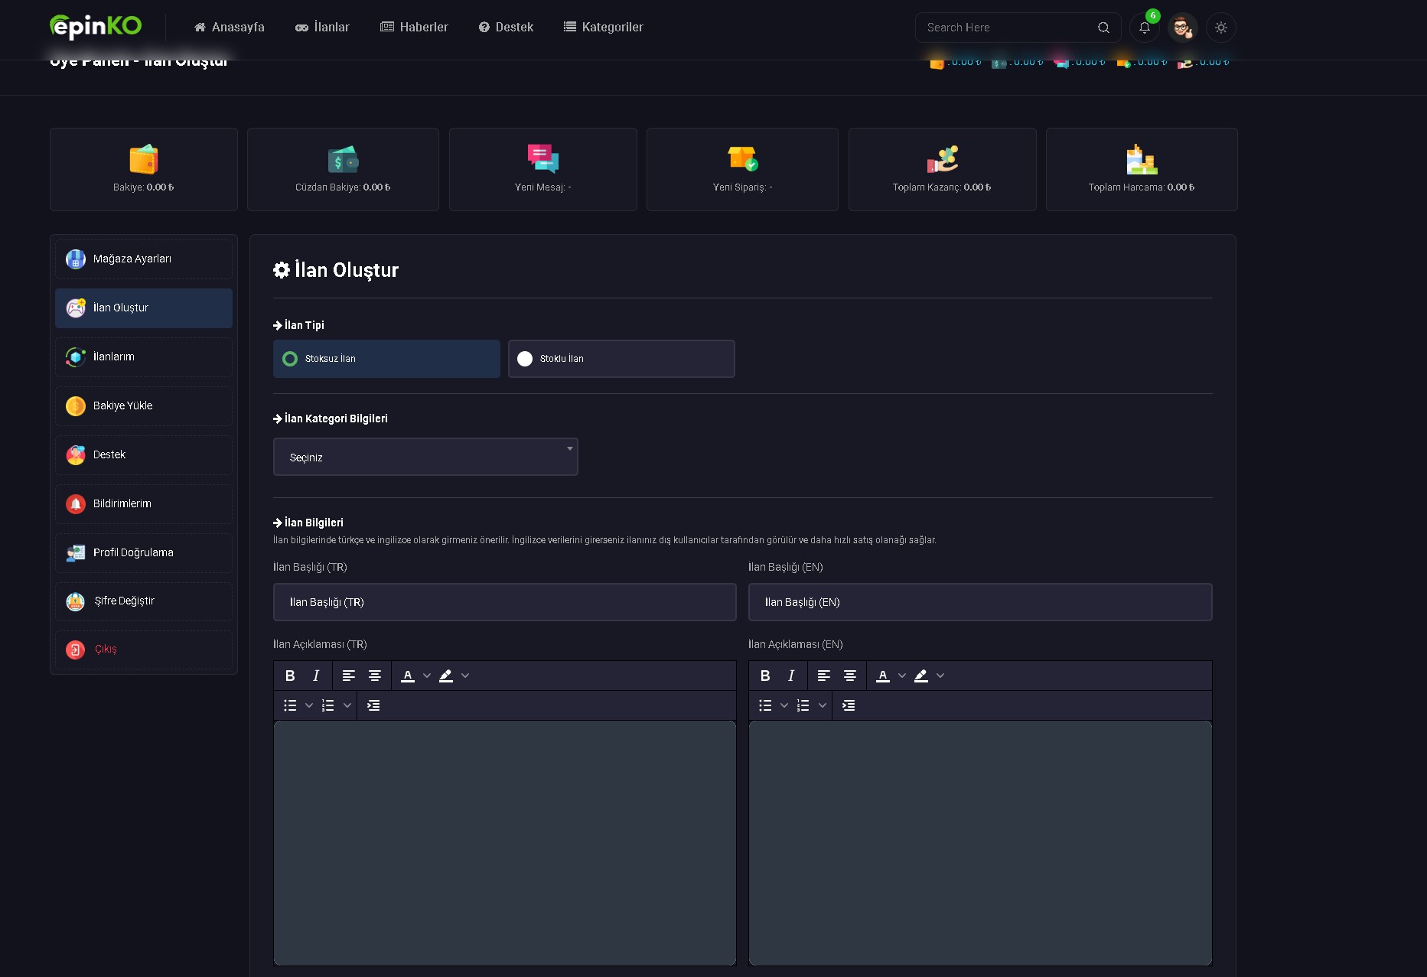Click the notification bell icon

coord(1144,28)
